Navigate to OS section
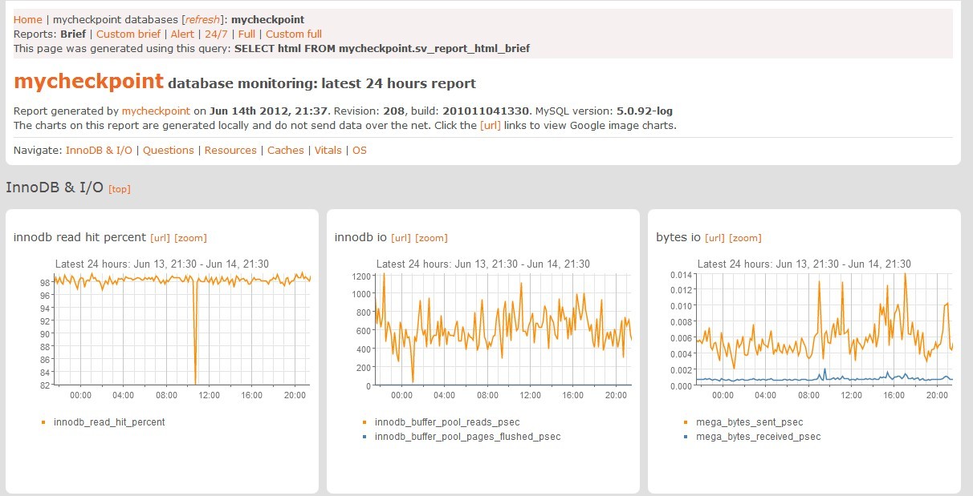The width and height of the screenshot is (973, 496). pos(360,150)
